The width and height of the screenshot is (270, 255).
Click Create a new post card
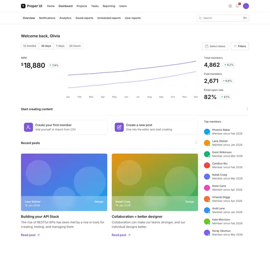155,127
